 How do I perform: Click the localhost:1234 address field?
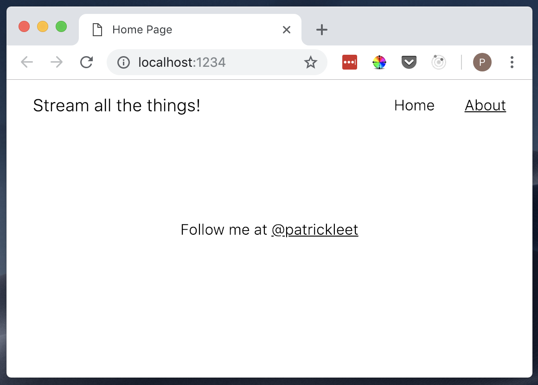[x=209, y=62]
